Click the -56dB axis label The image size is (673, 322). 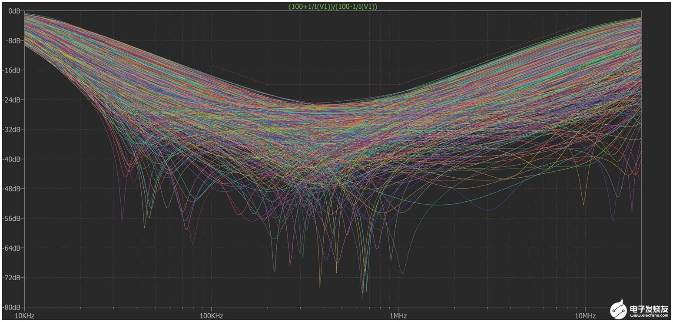click(x=12, y=218)
